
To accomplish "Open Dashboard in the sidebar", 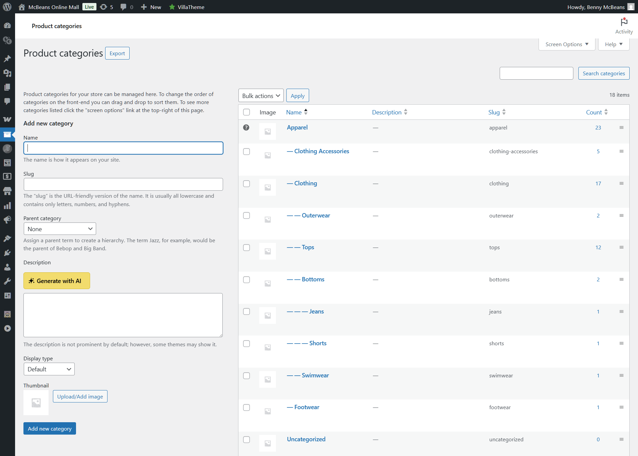I will click(7, 26).
